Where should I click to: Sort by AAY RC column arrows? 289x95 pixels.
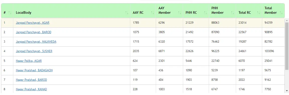[x=153, y=13]
